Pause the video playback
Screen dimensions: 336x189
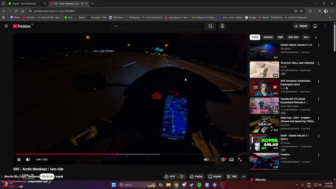click(x=19, y=160)
